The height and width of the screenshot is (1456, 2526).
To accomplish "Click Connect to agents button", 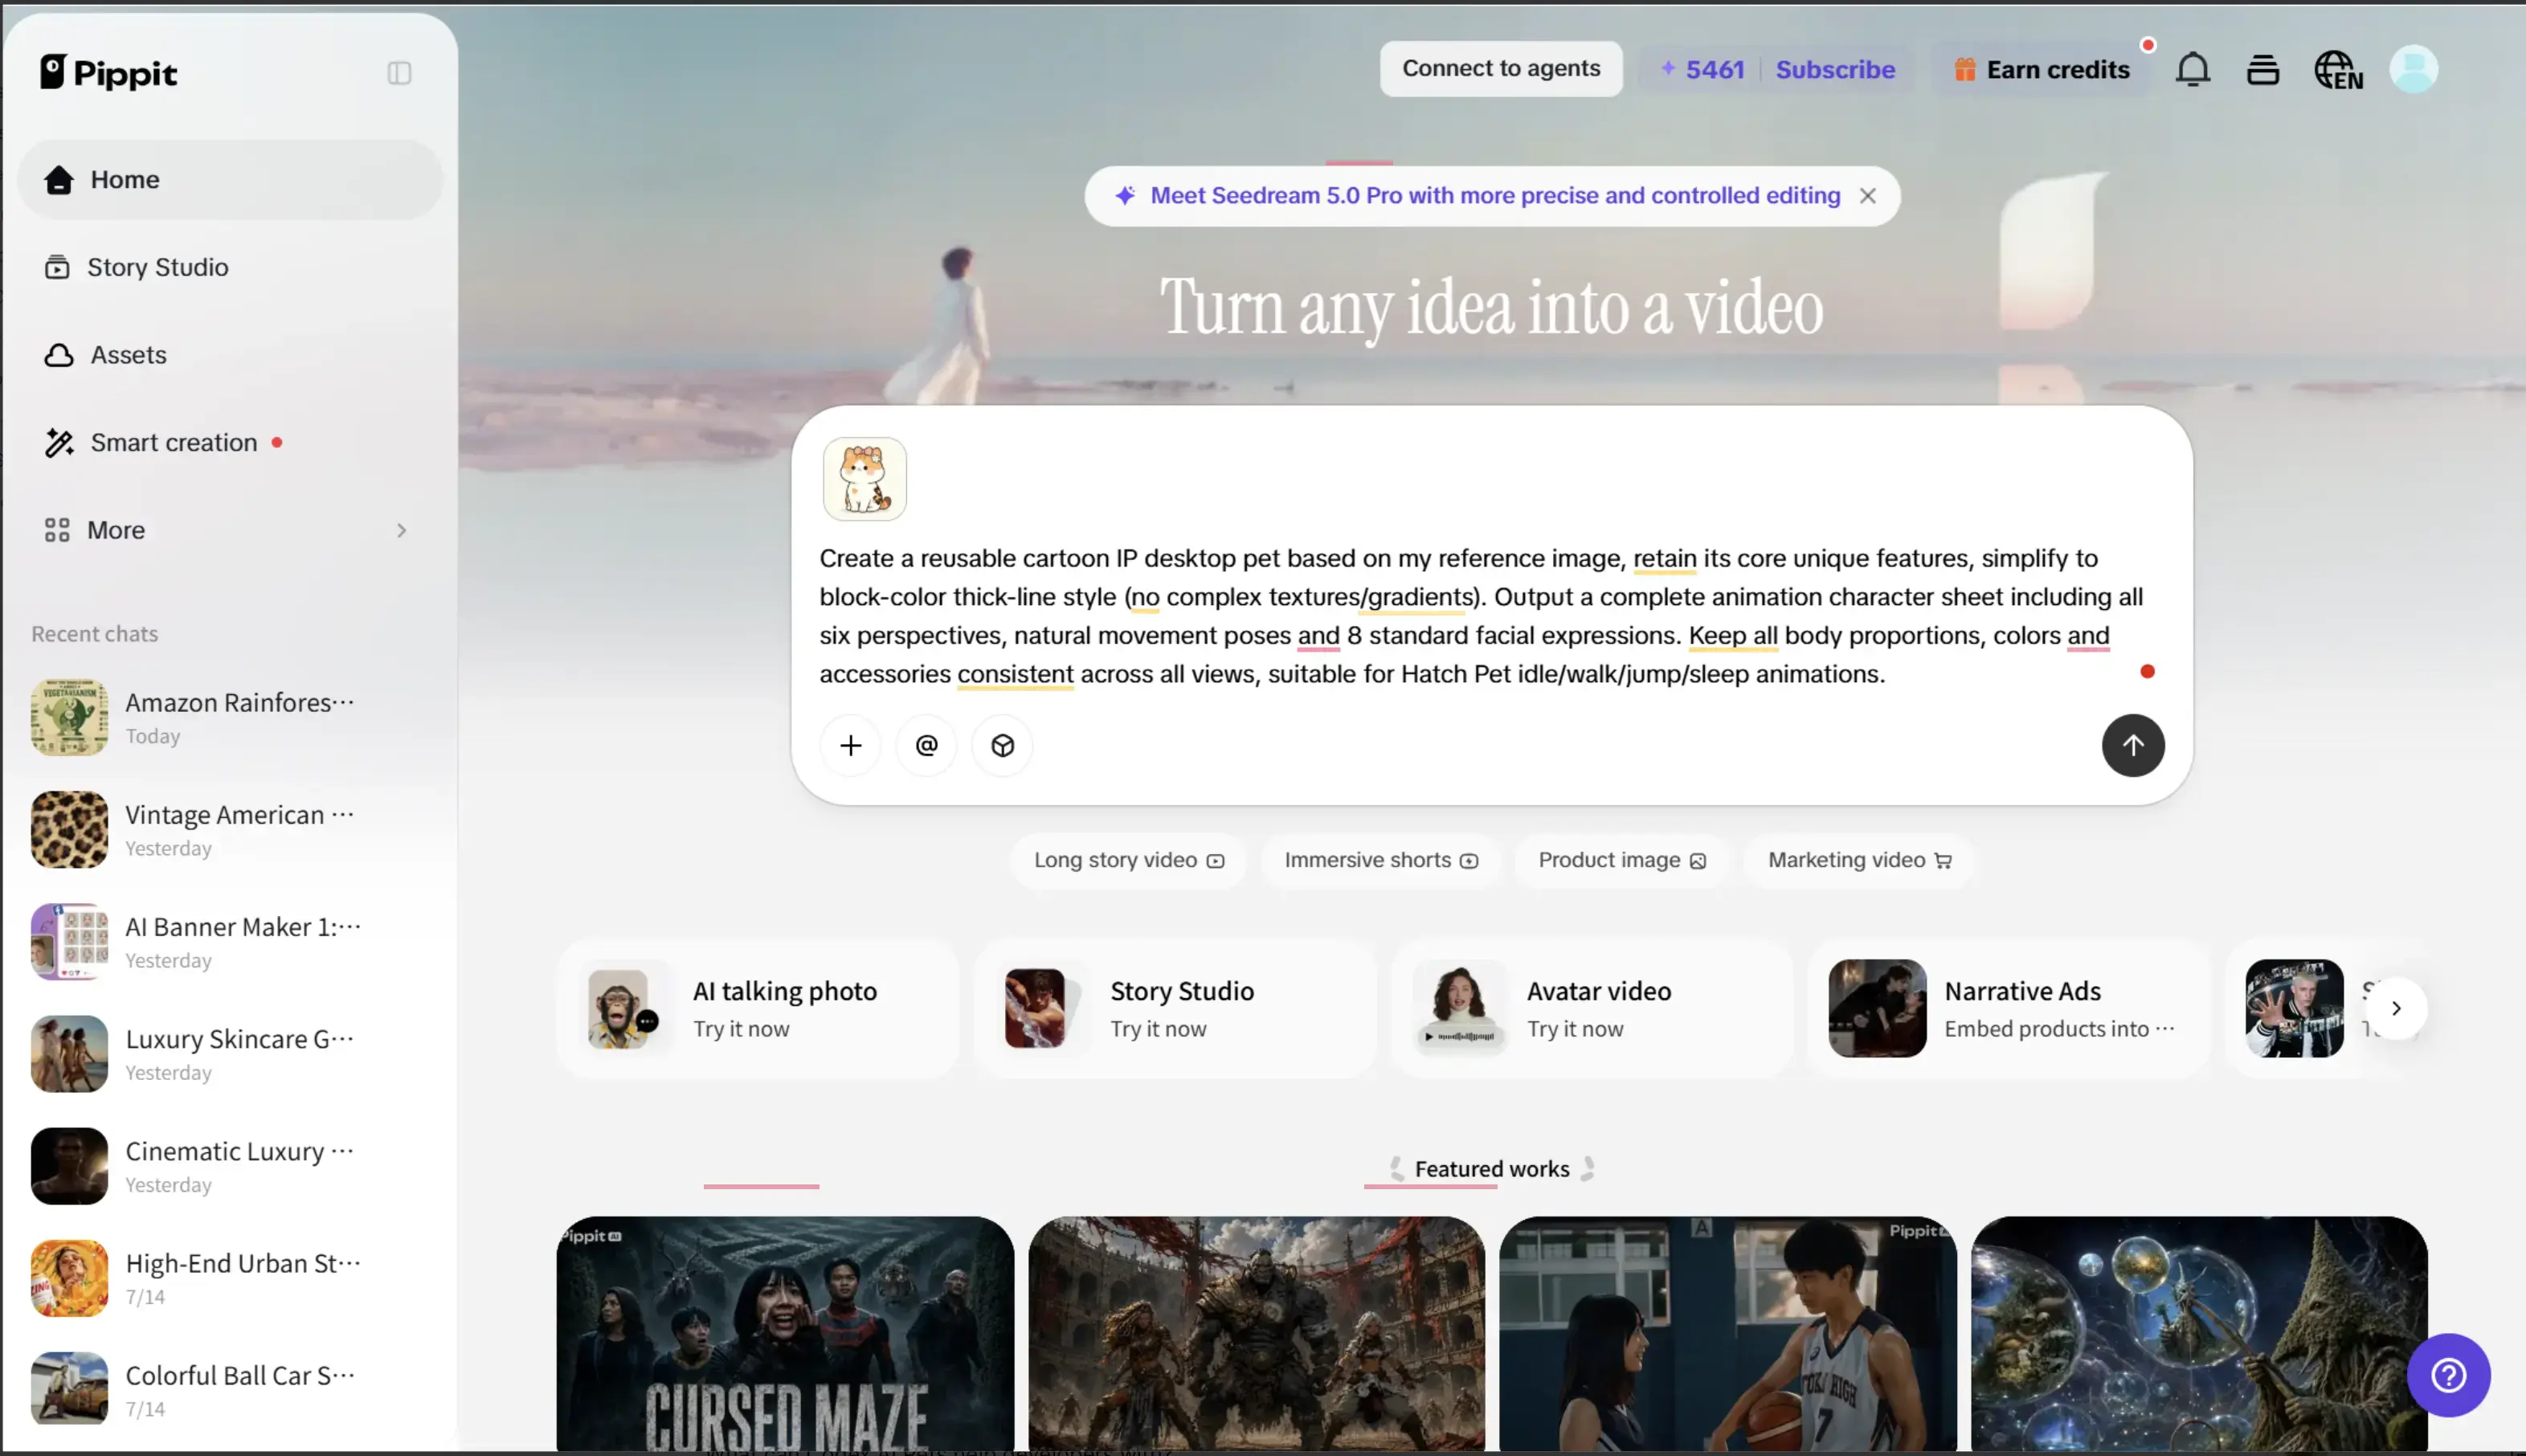I will point(1500,69).
